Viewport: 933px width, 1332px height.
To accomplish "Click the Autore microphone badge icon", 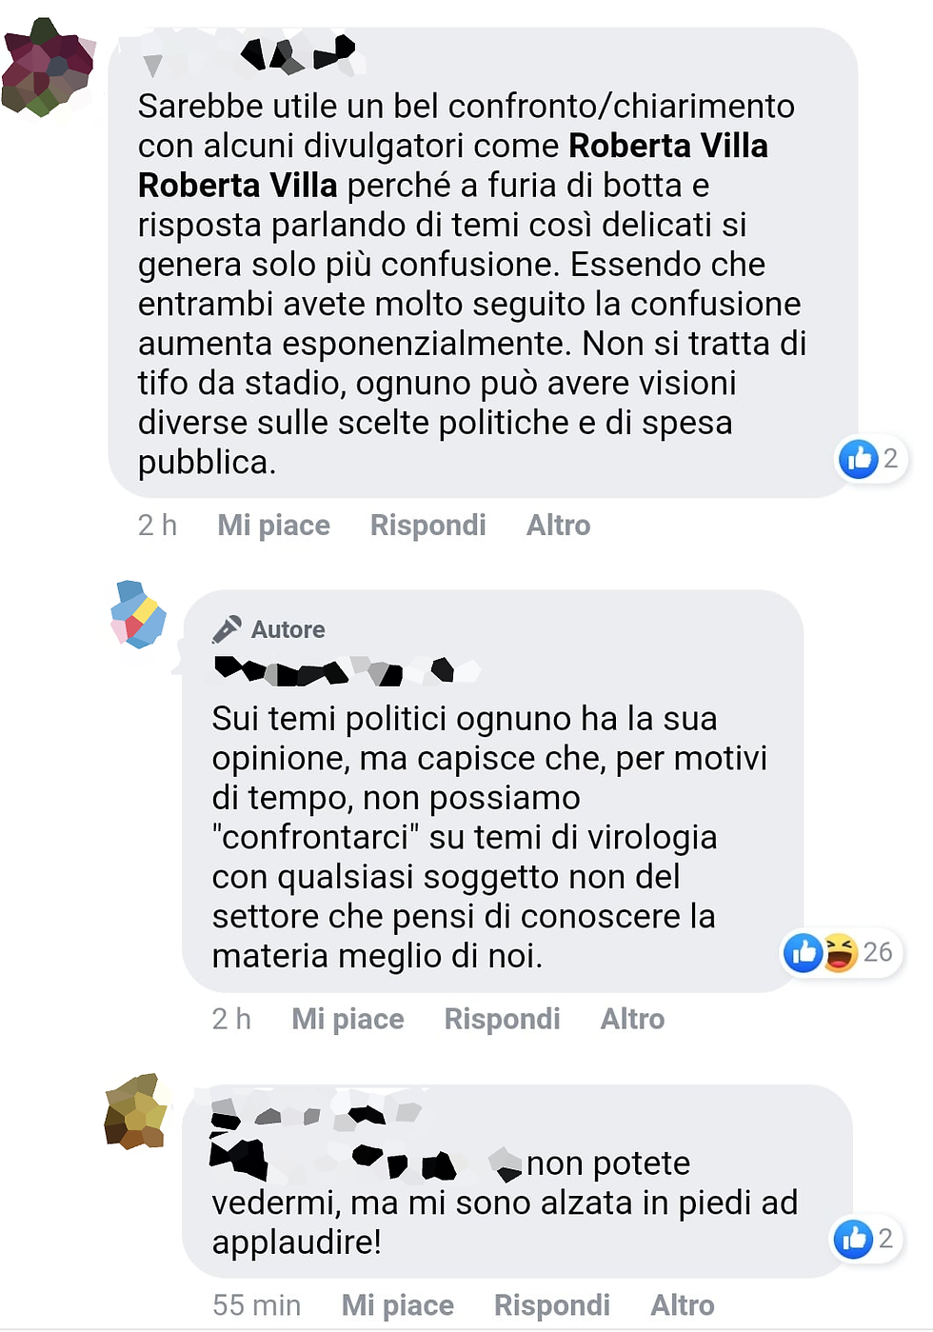I will click(227, 629).
